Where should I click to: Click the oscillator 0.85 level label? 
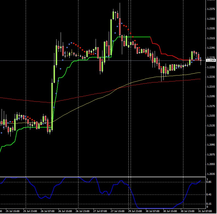point(209,182)
